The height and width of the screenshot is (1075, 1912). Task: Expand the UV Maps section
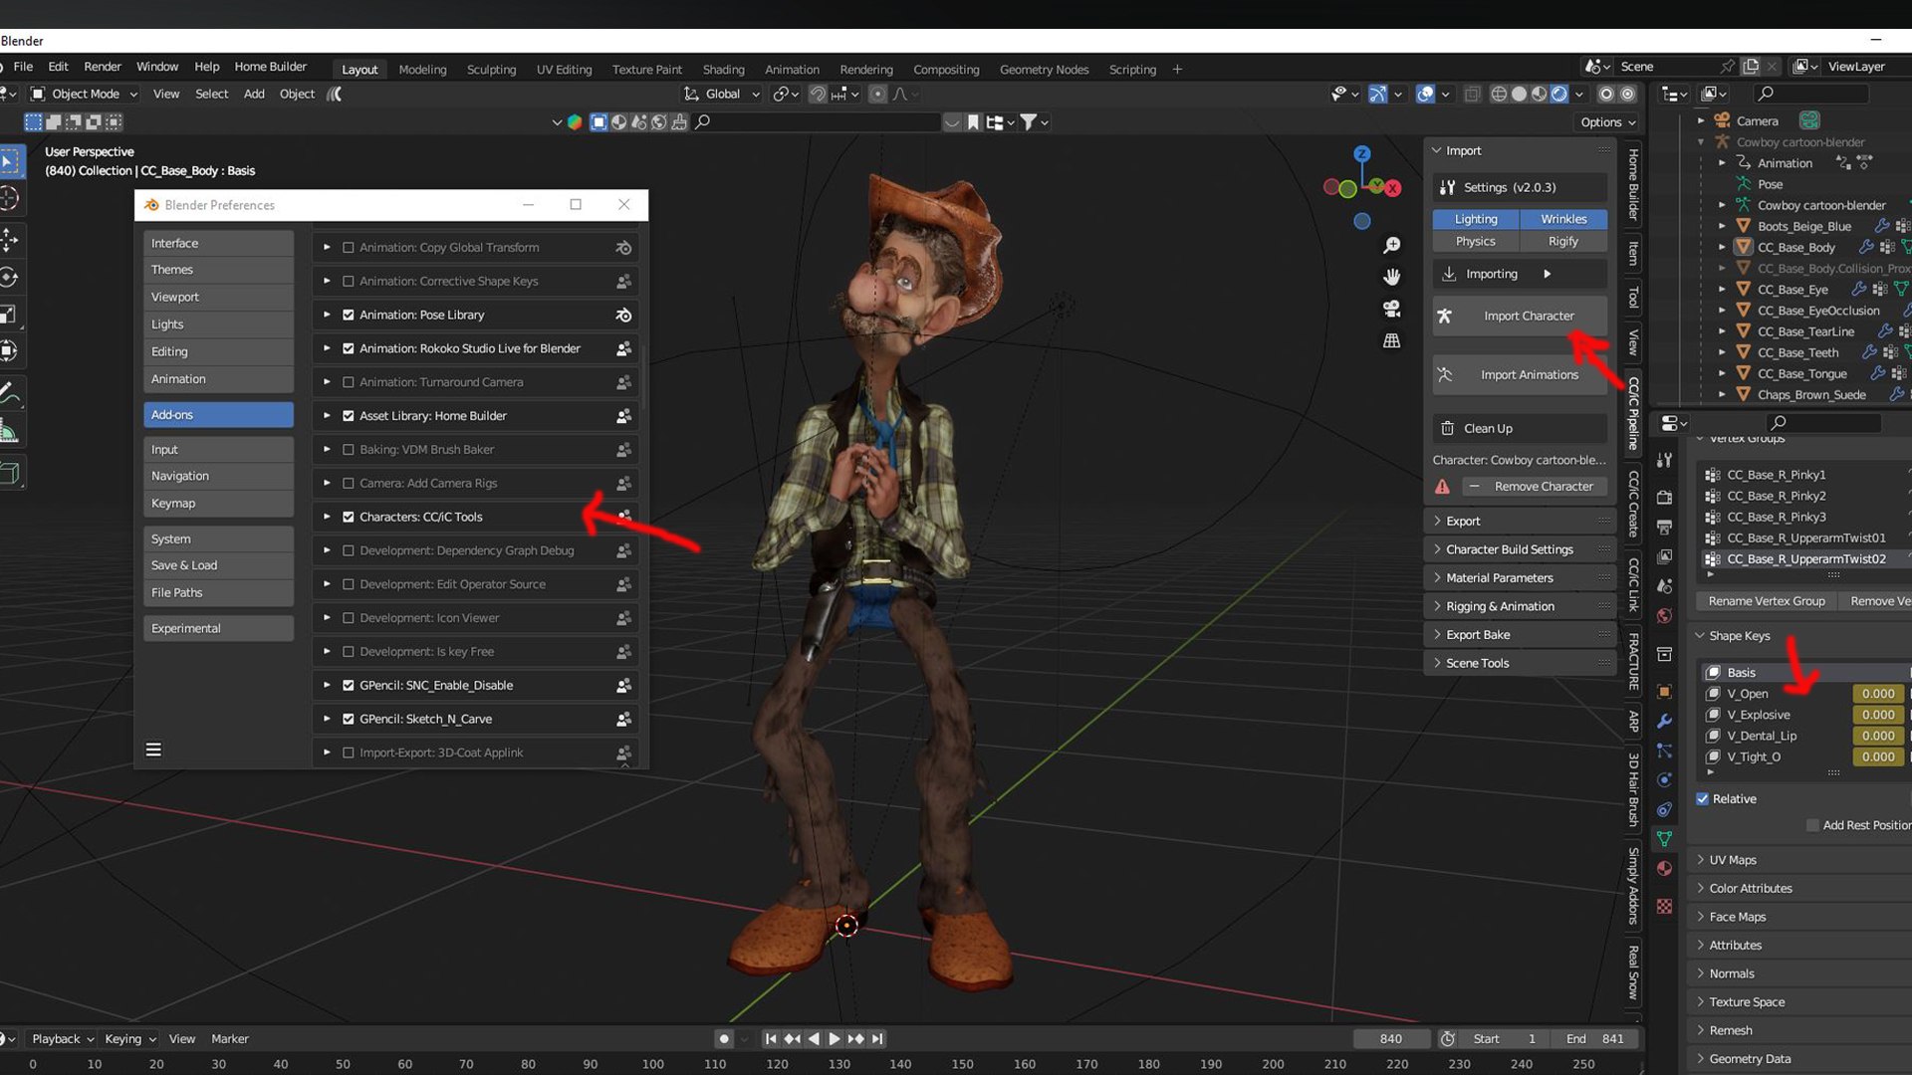coord(1800,860)
